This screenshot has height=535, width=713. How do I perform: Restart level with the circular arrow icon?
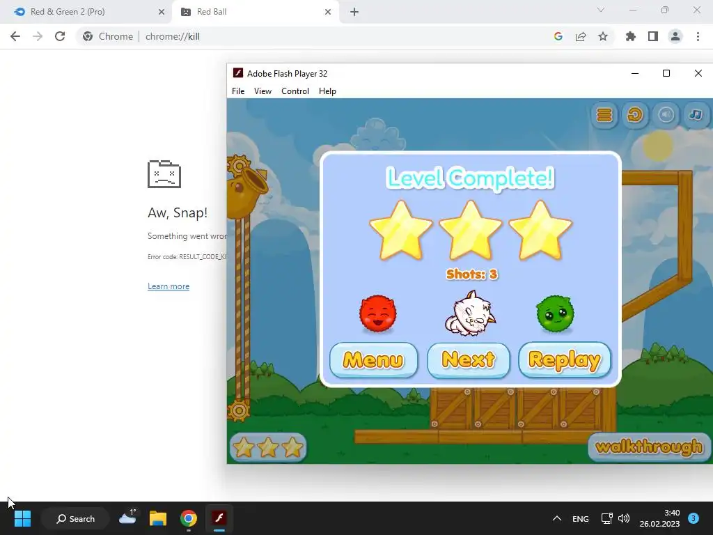pos(635,115)
